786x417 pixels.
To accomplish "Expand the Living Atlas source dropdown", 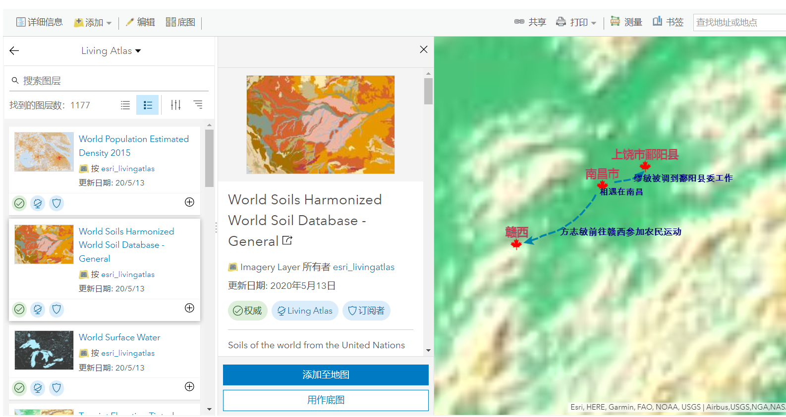I will [111, 51].
